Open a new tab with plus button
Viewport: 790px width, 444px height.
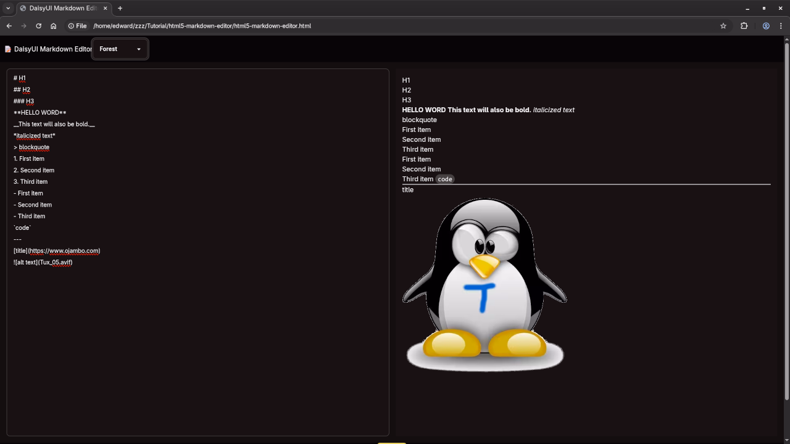coord(120,8)
